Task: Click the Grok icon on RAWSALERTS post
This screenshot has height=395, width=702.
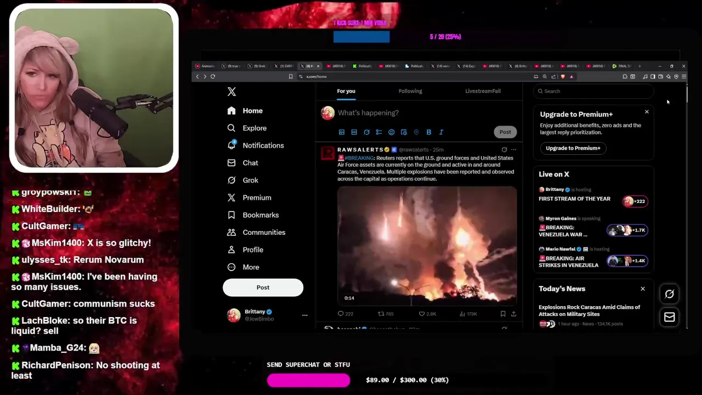Action: click(x=504, y=150)
